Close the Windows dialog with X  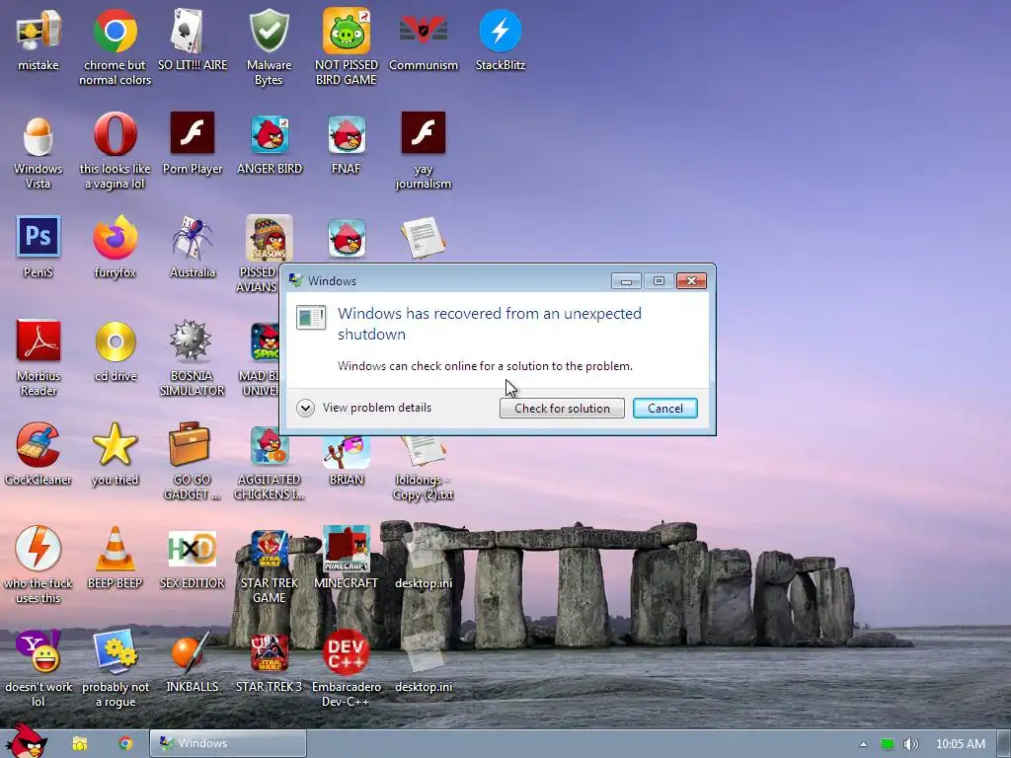[691, 281]
